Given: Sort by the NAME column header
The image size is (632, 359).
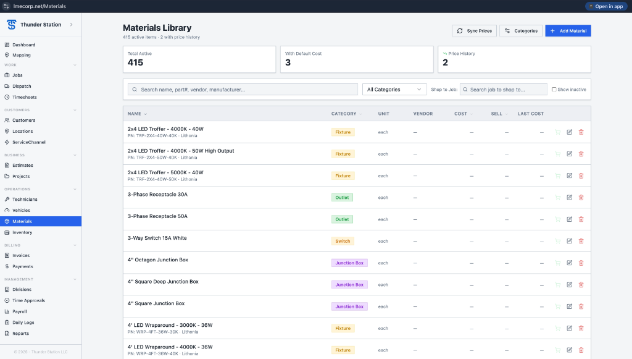Looking at the screenshot, I should coord(137,114).
